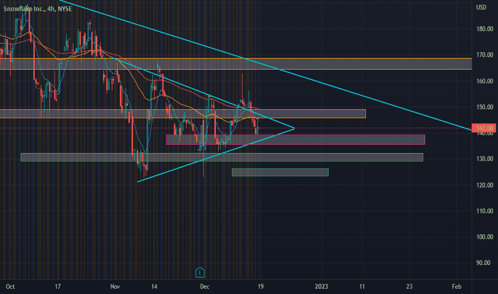Click the 23 date label
Viewport: 498px width, 294px height.
coord(409,287)
